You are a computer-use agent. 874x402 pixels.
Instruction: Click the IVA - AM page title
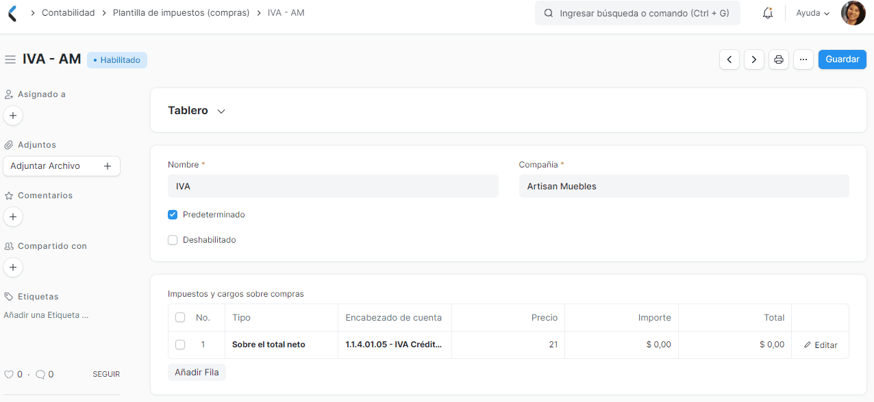(52, 59)
